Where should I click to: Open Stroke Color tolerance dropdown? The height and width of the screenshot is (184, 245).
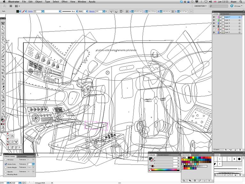pyautogui.click(x=33, y=164)
